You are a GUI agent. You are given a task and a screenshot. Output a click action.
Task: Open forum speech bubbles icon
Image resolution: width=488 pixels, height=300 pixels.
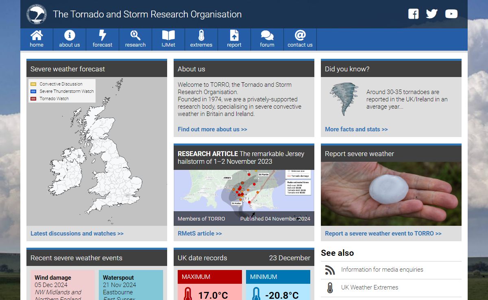[267, 35]
